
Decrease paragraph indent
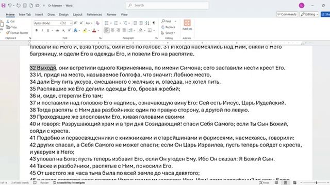[x=135, y=23]
